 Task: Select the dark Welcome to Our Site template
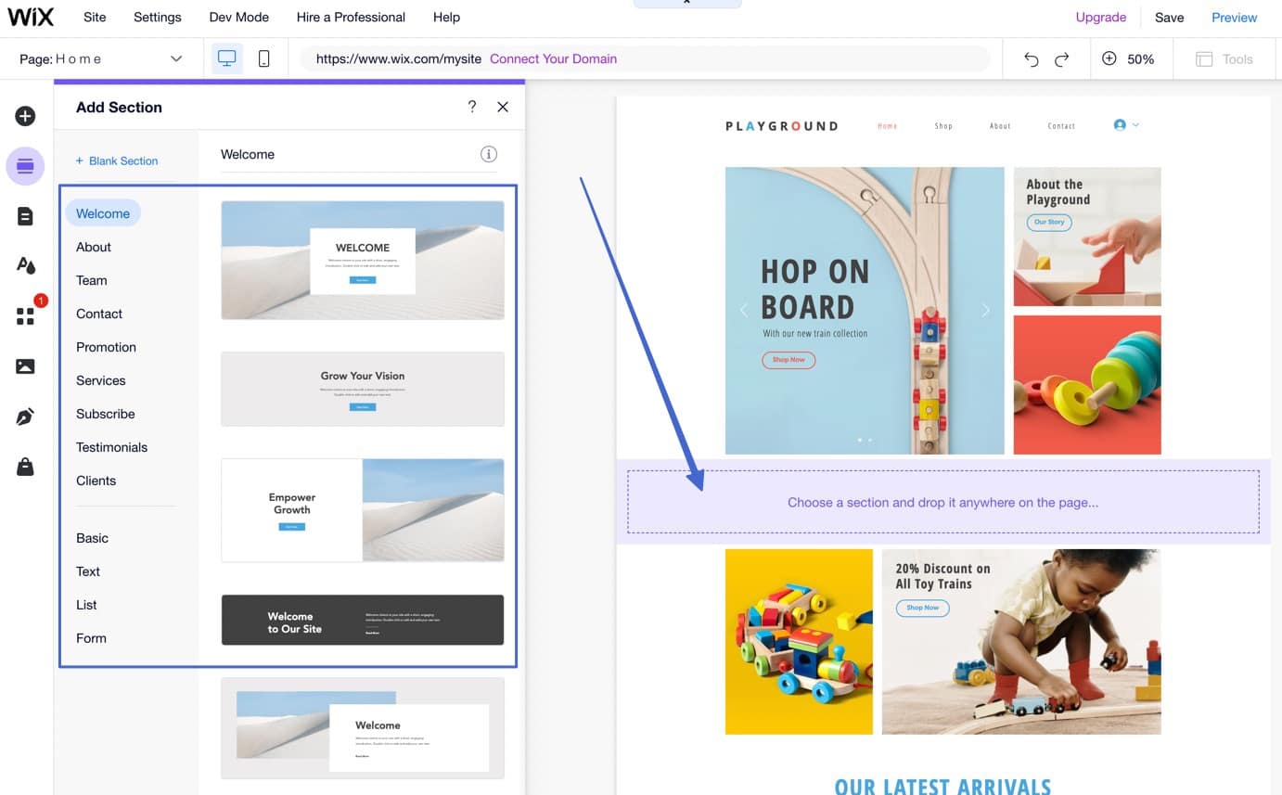(362, 620)
